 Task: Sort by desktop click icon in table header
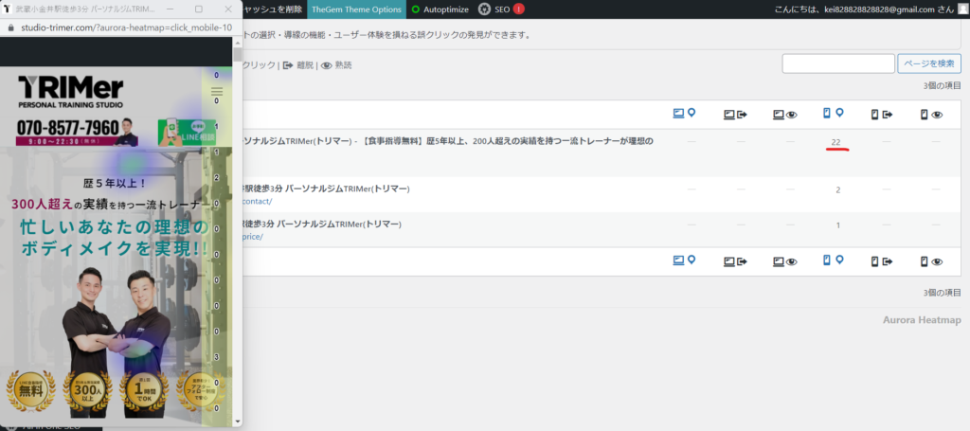click(x=684, y=114)
